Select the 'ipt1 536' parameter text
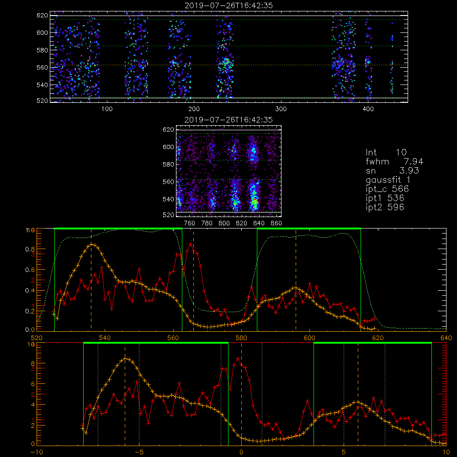457x457 pixels. pos(385,198)
